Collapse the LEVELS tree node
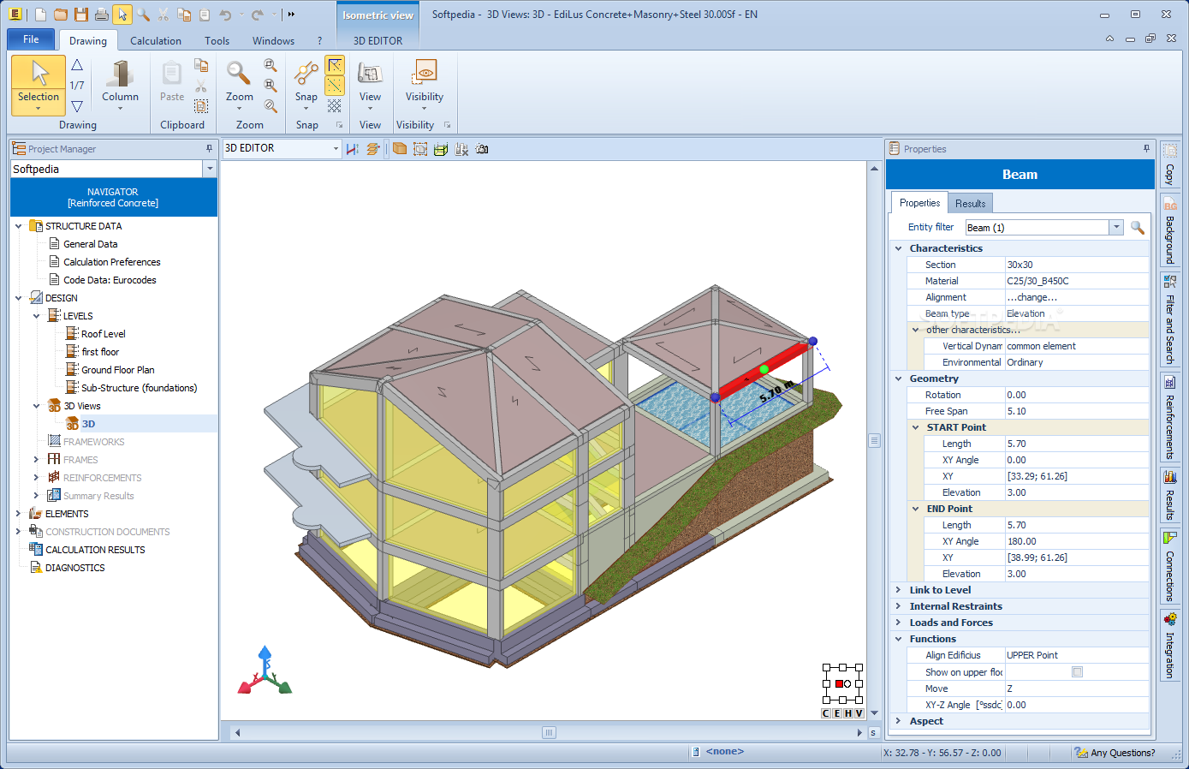The image size is (1189, 769). 37,316
